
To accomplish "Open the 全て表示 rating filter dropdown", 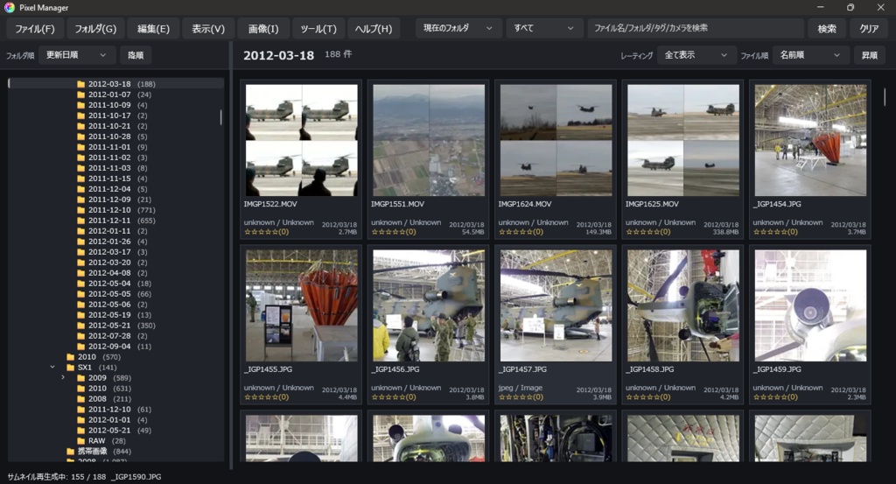I will tap(696, 55).
